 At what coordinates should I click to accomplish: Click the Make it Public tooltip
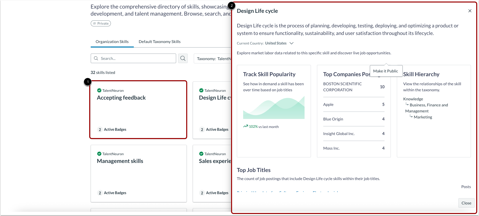[386, 71]
